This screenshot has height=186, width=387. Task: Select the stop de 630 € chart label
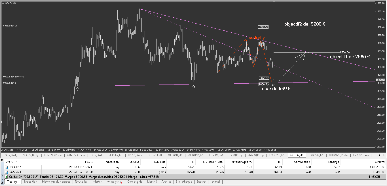276,89
